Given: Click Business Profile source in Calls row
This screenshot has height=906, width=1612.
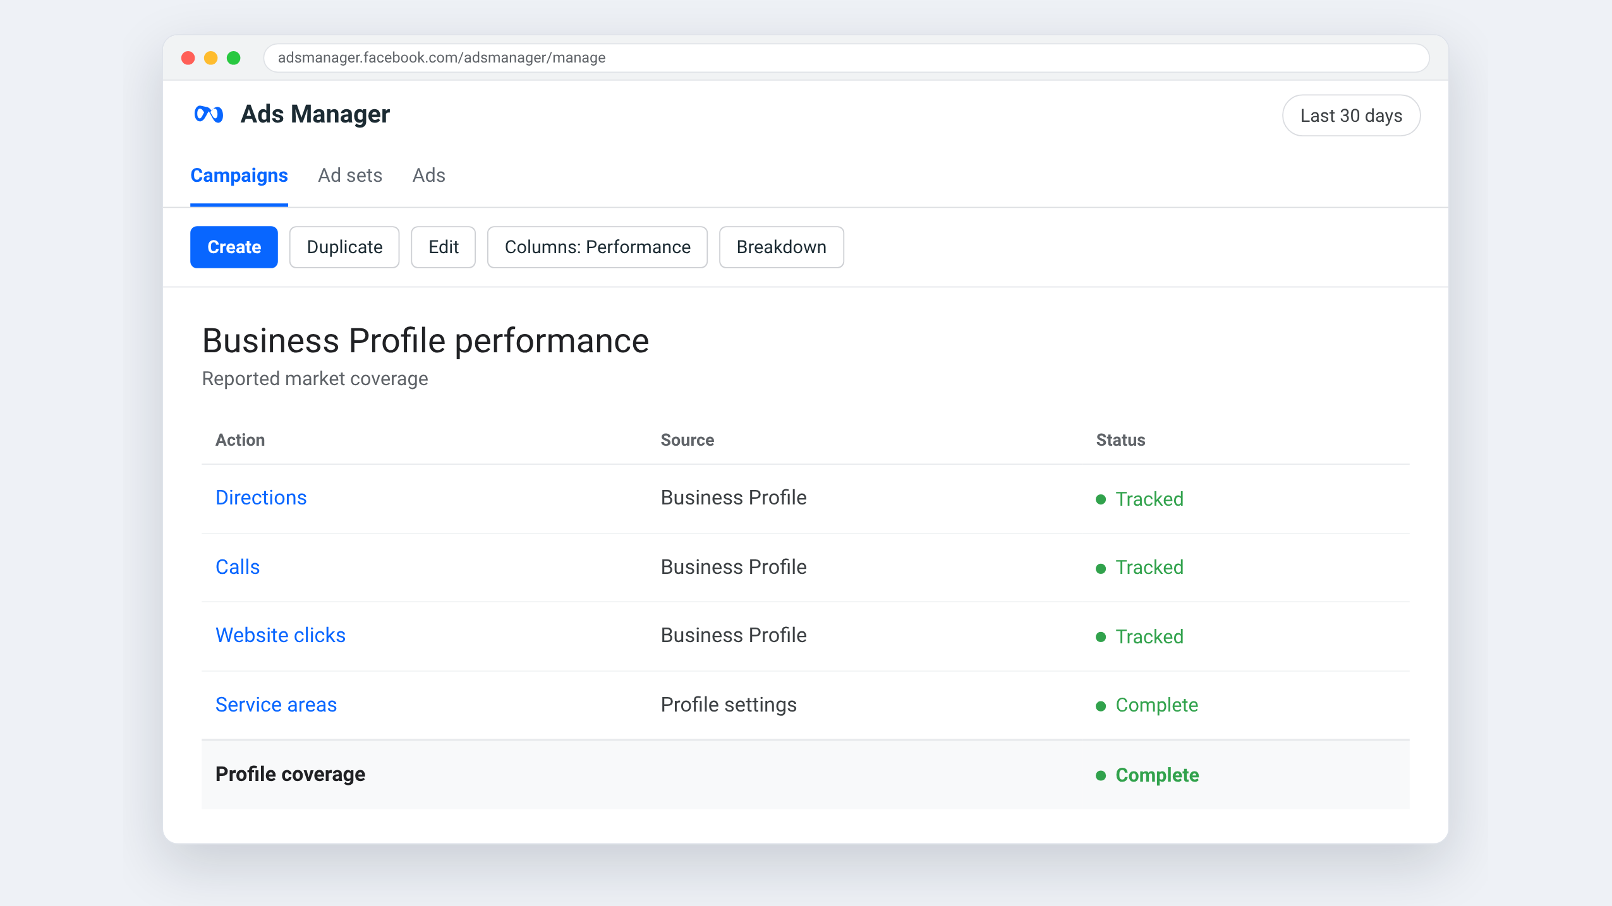Looking at the screenshot, I should pyautogui.click(x=734, y=567).
